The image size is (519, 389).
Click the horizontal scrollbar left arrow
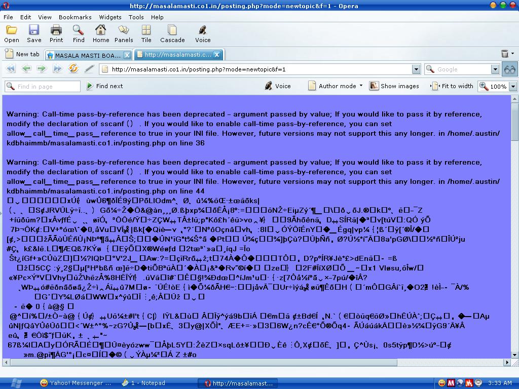[x=6, y=363]
